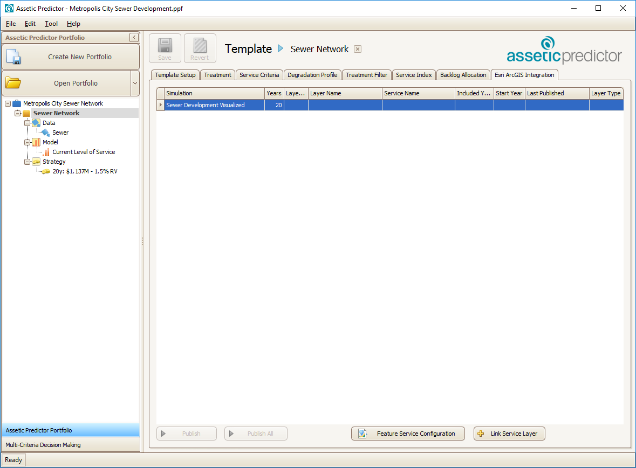Collapse the Data tree node
Image resolution: width=636 pixels, height=468 pixels.
pyautogui.click(x=27, y=123)
